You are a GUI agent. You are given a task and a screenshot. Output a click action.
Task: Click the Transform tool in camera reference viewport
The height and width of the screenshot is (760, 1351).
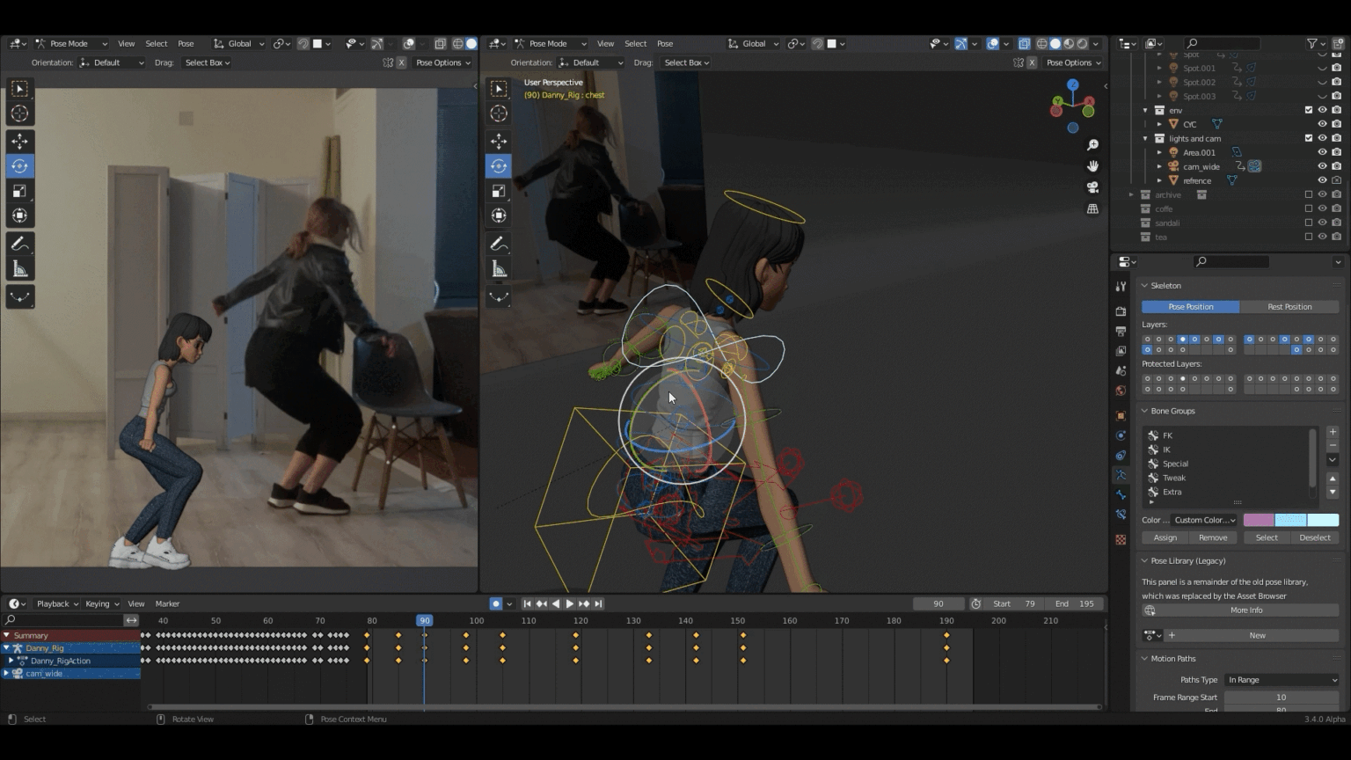click(19, 216)
